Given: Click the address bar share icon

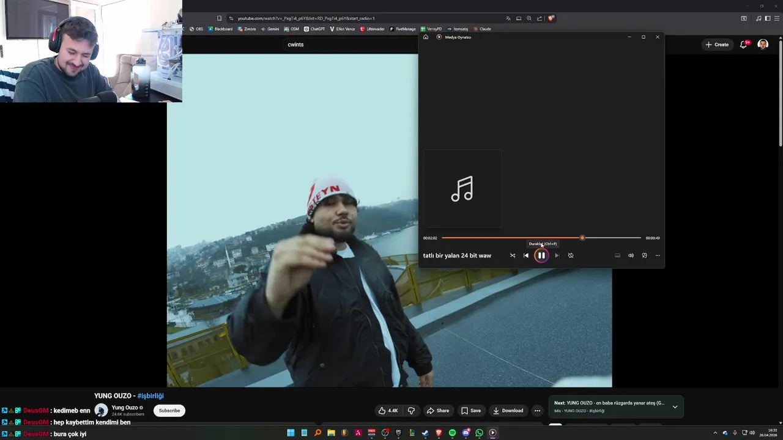Looking at the screenshot, I should click(540, 18).
